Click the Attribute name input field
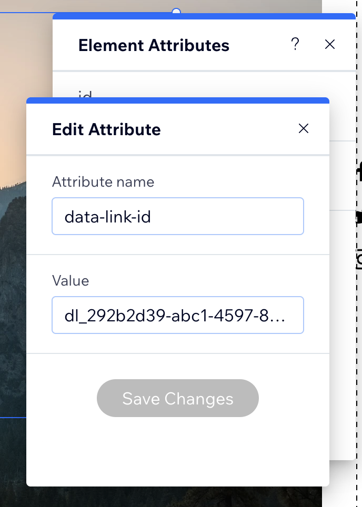Viewport: 362px width, 507px height. coord(177,216)
